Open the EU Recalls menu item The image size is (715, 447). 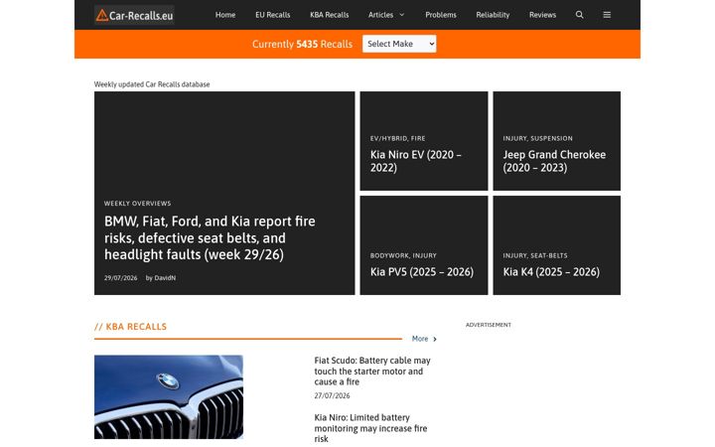pos(273,15)
